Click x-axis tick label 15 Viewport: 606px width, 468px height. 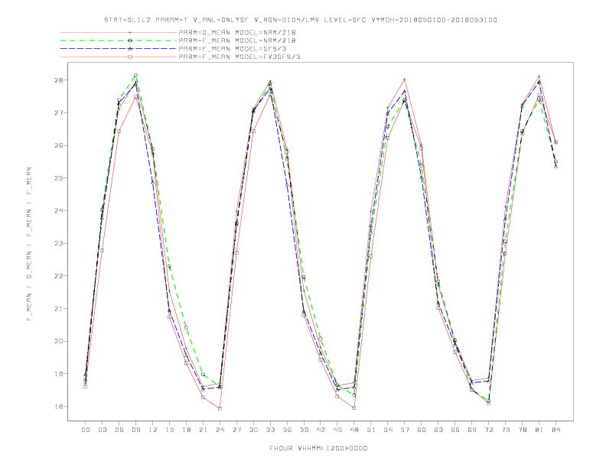pyautogui.click(x=169, y=430)
